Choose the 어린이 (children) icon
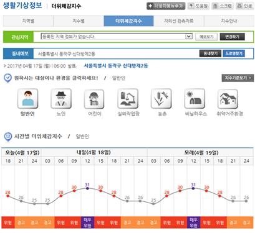This screenshot has height=233, width=255. tap(94, 99)
